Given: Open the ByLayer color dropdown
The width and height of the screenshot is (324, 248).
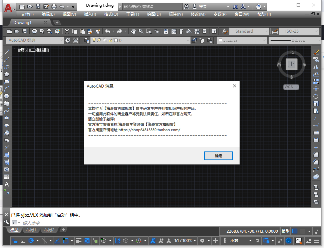Looking at the screenshot, I should point(242,40).
